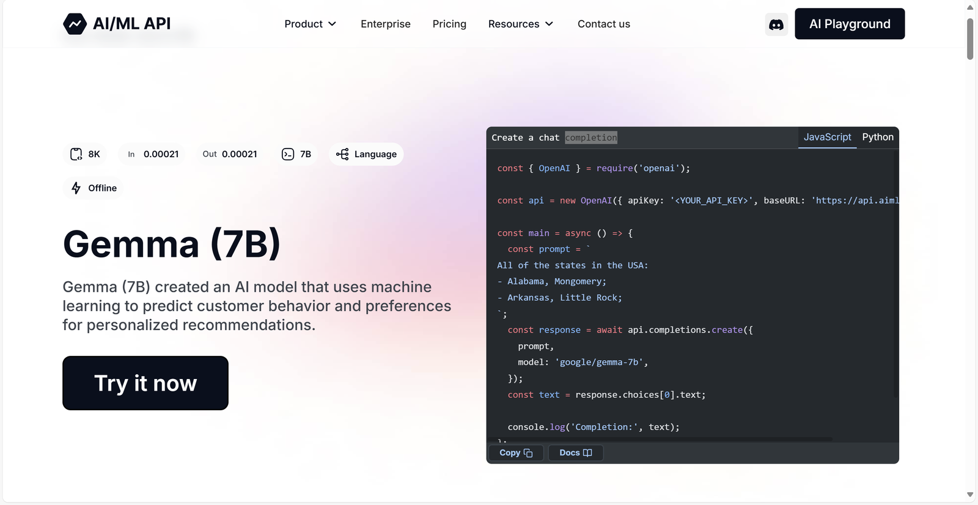Open the Product navigation item

[x=311, y=24]
